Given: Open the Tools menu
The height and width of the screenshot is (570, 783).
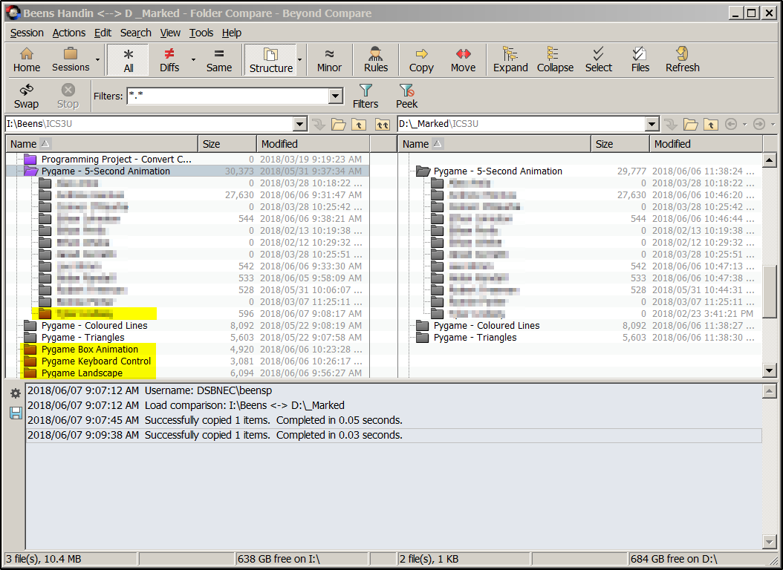Looking at the screenshot, I should click(201, 33).
